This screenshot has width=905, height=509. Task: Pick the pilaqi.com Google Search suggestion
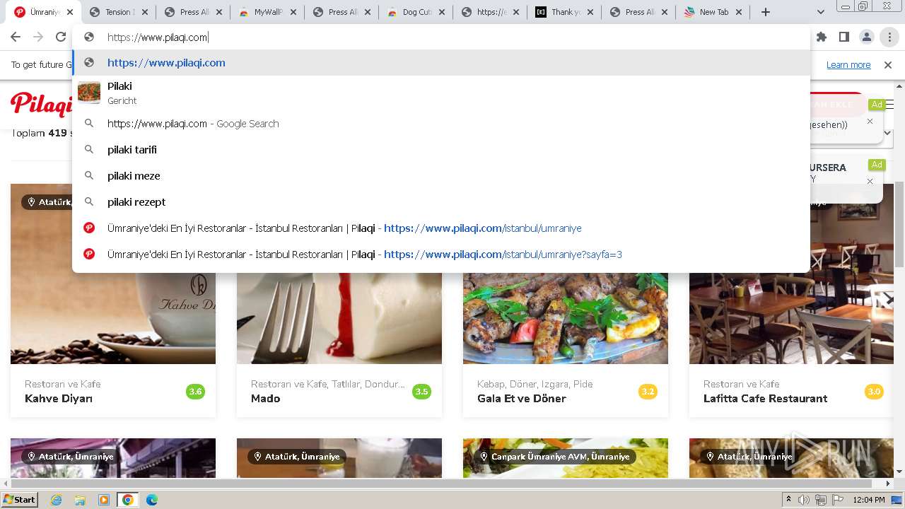pos(441,124)
